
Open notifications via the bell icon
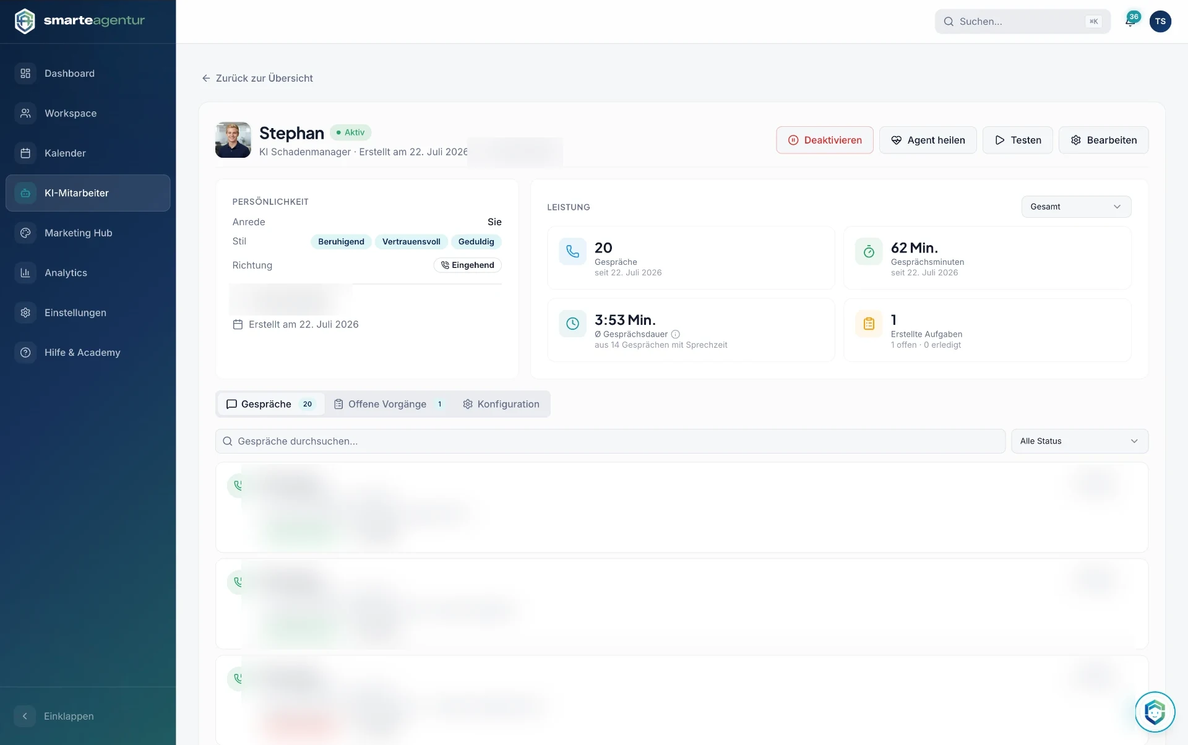(x=1130, y=22)
